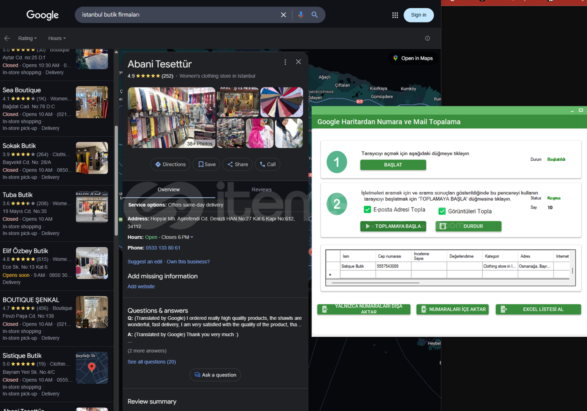Open the Rating filter dropdown
The width and height of the screenshot is (587, 411).
27,38
